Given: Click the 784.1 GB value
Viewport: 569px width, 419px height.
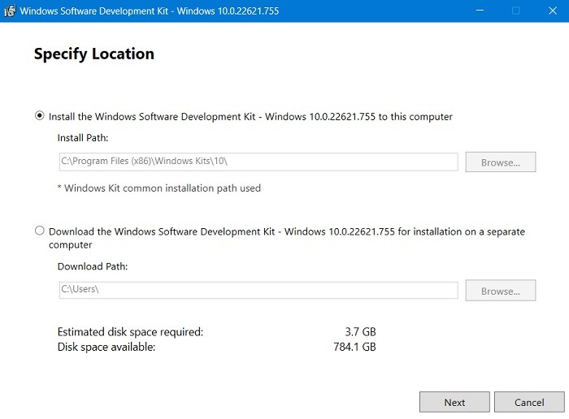Looking at the screenshot, I should 354,347.
